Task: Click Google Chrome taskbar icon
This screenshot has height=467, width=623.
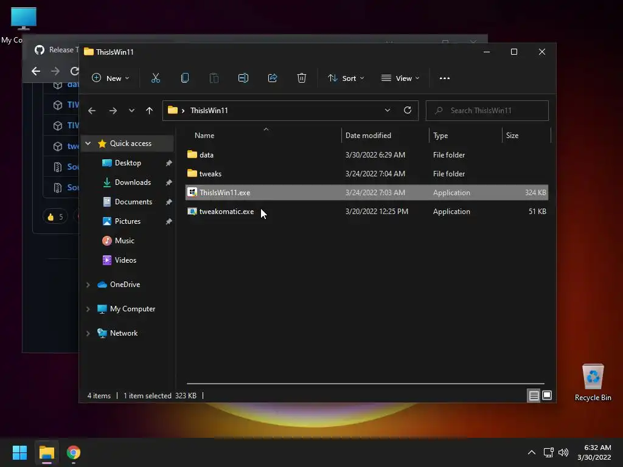Action: pyautogui.click(x=74, y=452)
